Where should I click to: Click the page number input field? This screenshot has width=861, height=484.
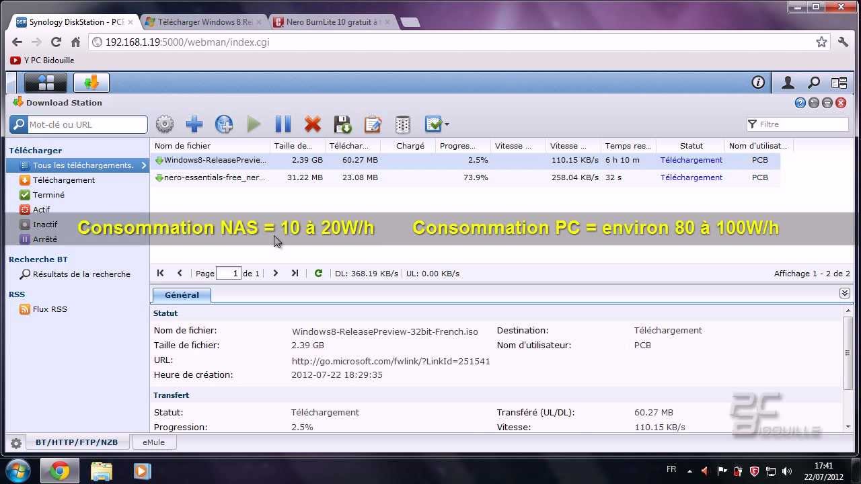229,274
